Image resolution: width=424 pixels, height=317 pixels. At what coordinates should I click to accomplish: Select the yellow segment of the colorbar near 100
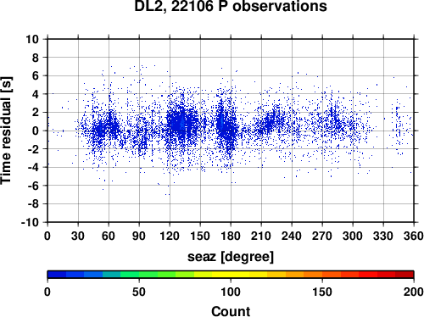(231, 275)
